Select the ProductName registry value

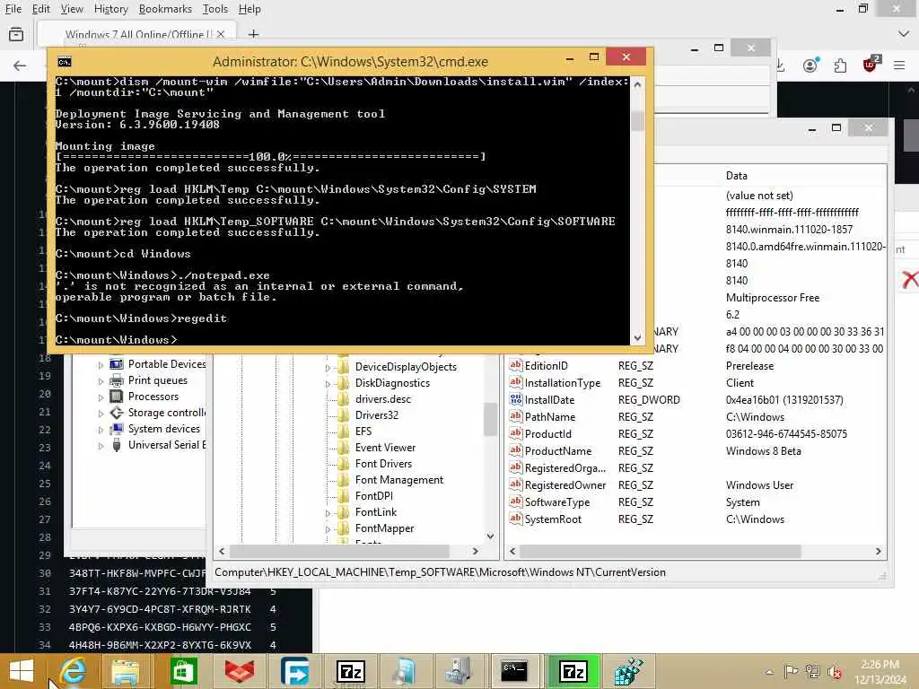(558, 451)
